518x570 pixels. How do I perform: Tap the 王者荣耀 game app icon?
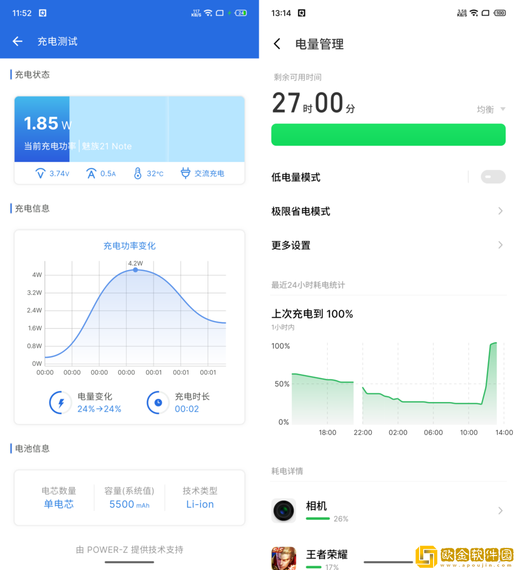point(283,558)
